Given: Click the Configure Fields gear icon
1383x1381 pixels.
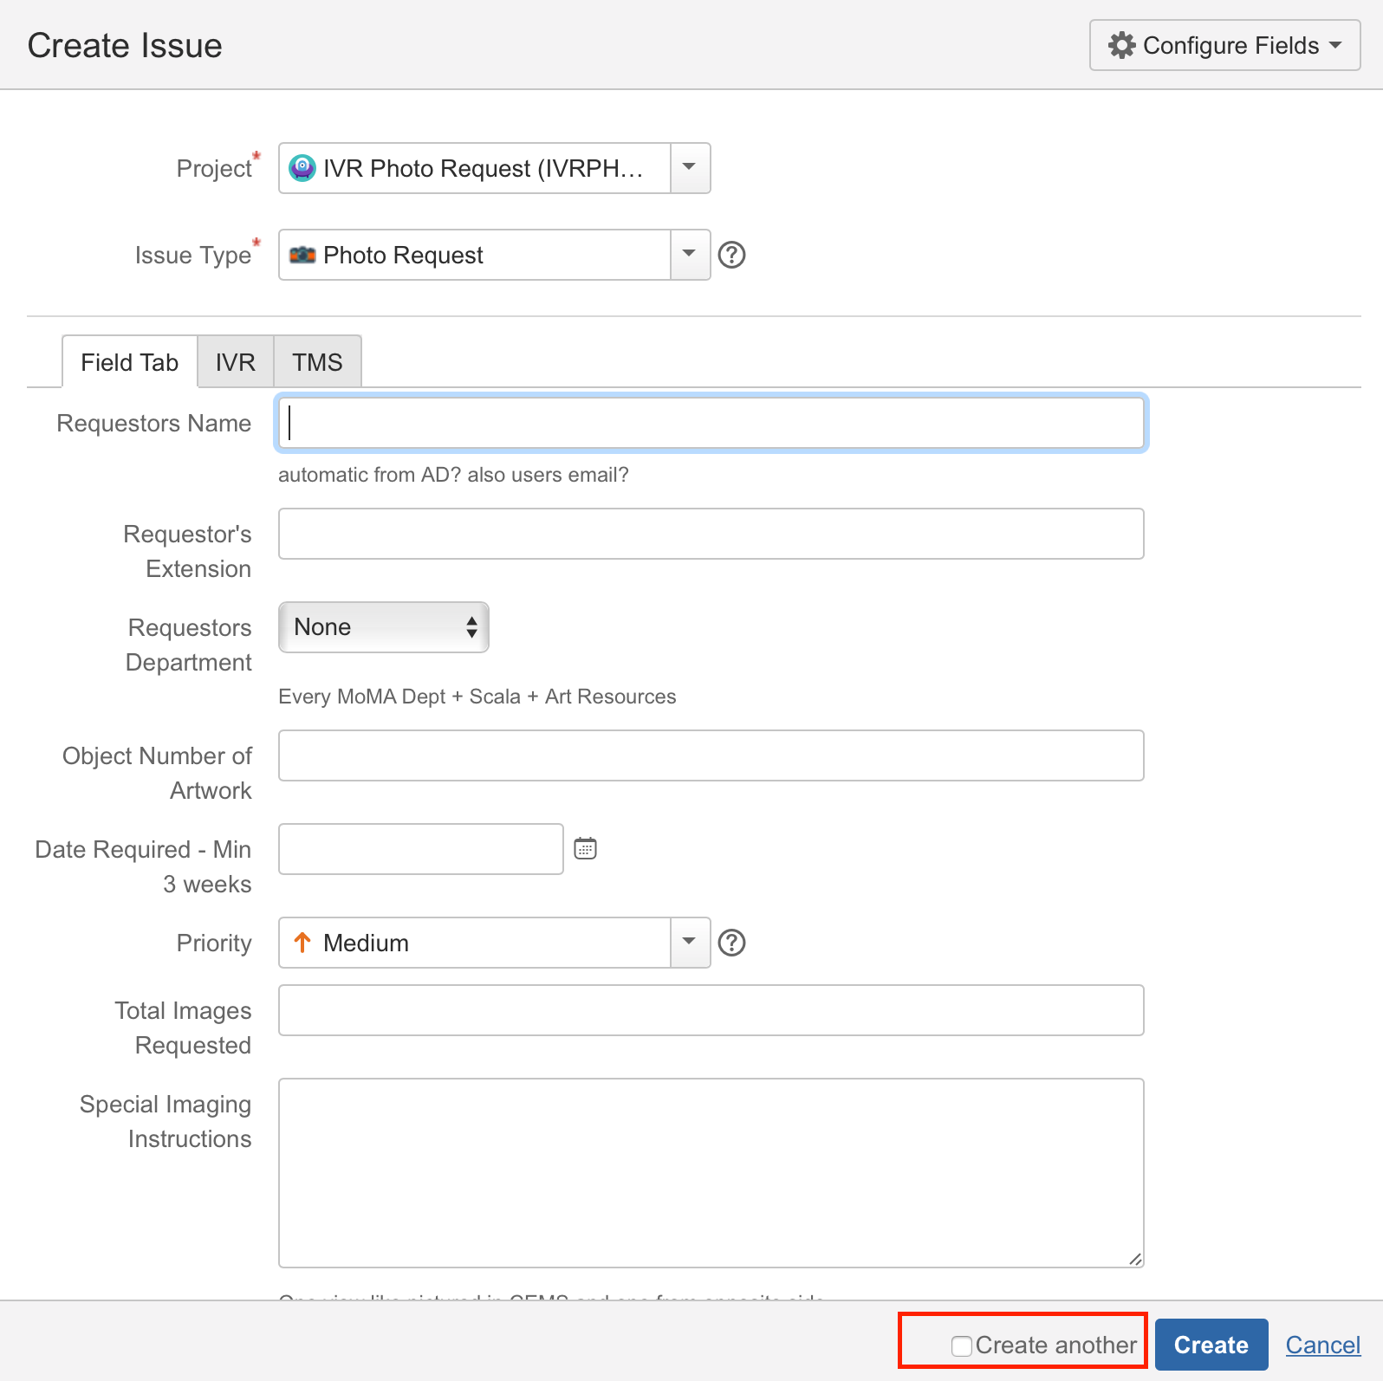Looking at the screenshot, I should click(1122, 45).
